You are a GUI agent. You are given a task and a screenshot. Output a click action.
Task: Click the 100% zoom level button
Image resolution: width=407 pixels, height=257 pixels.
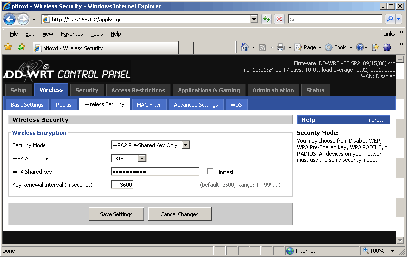tap(374, 251)
